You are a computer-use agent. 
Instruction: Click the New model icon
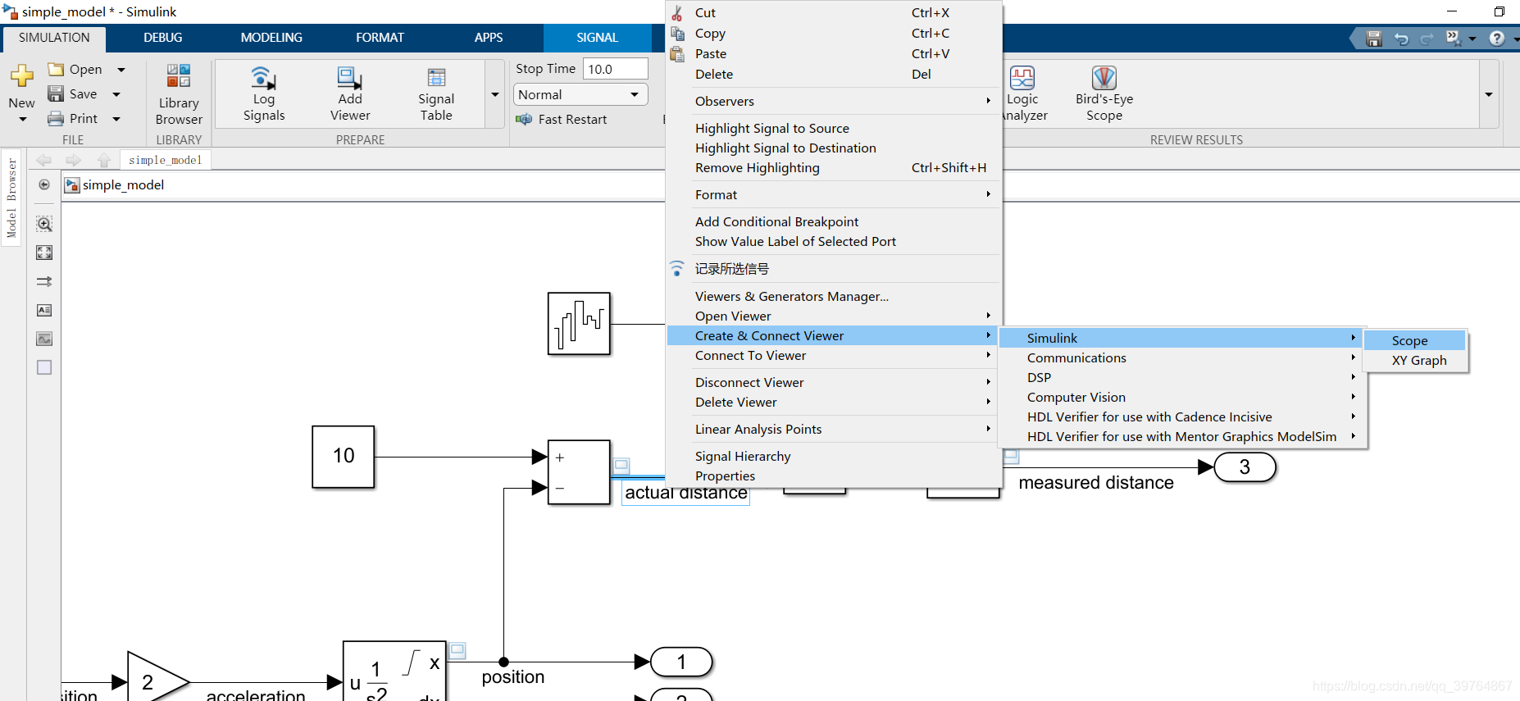click(22, 76)
